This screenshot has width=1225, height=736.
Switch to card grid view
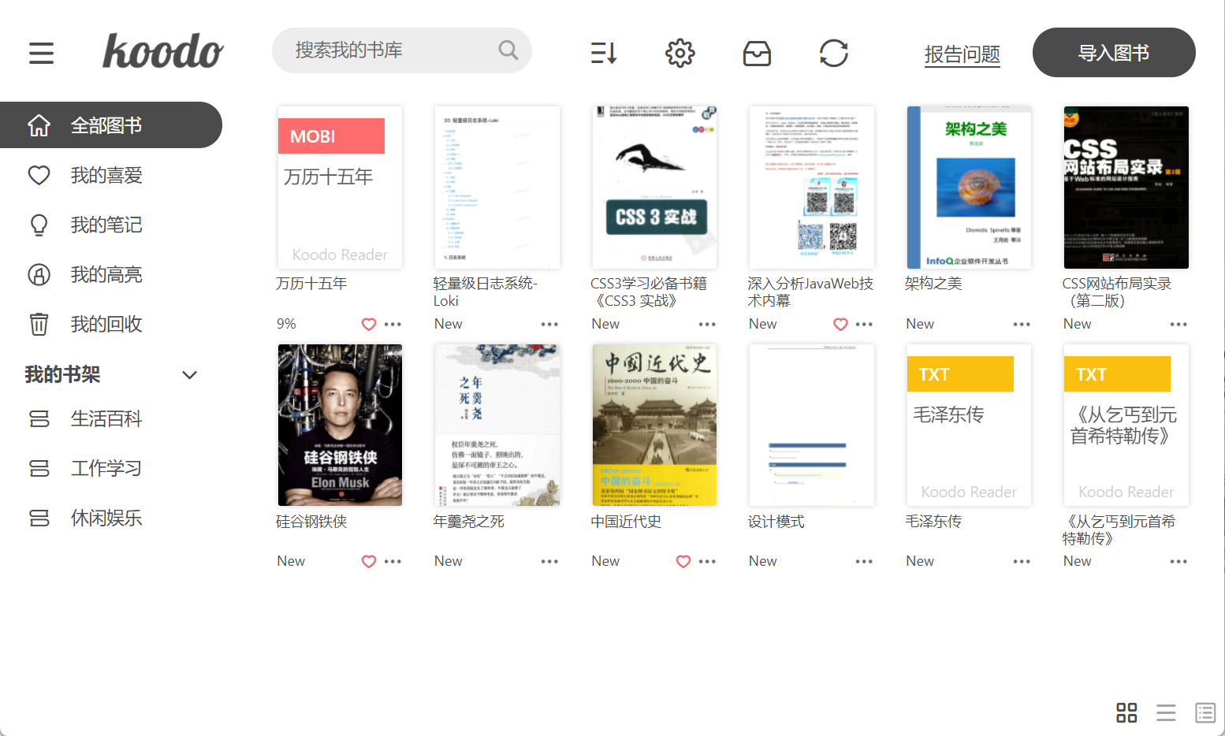[x=1126, y=712]
